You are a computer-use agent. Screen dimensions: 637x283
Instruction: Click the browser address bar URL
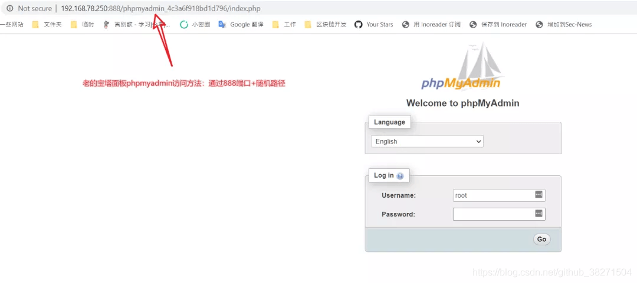[161, 8]
